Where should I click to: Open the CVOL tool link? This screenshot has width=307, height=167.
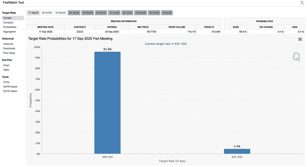[7, 82]
